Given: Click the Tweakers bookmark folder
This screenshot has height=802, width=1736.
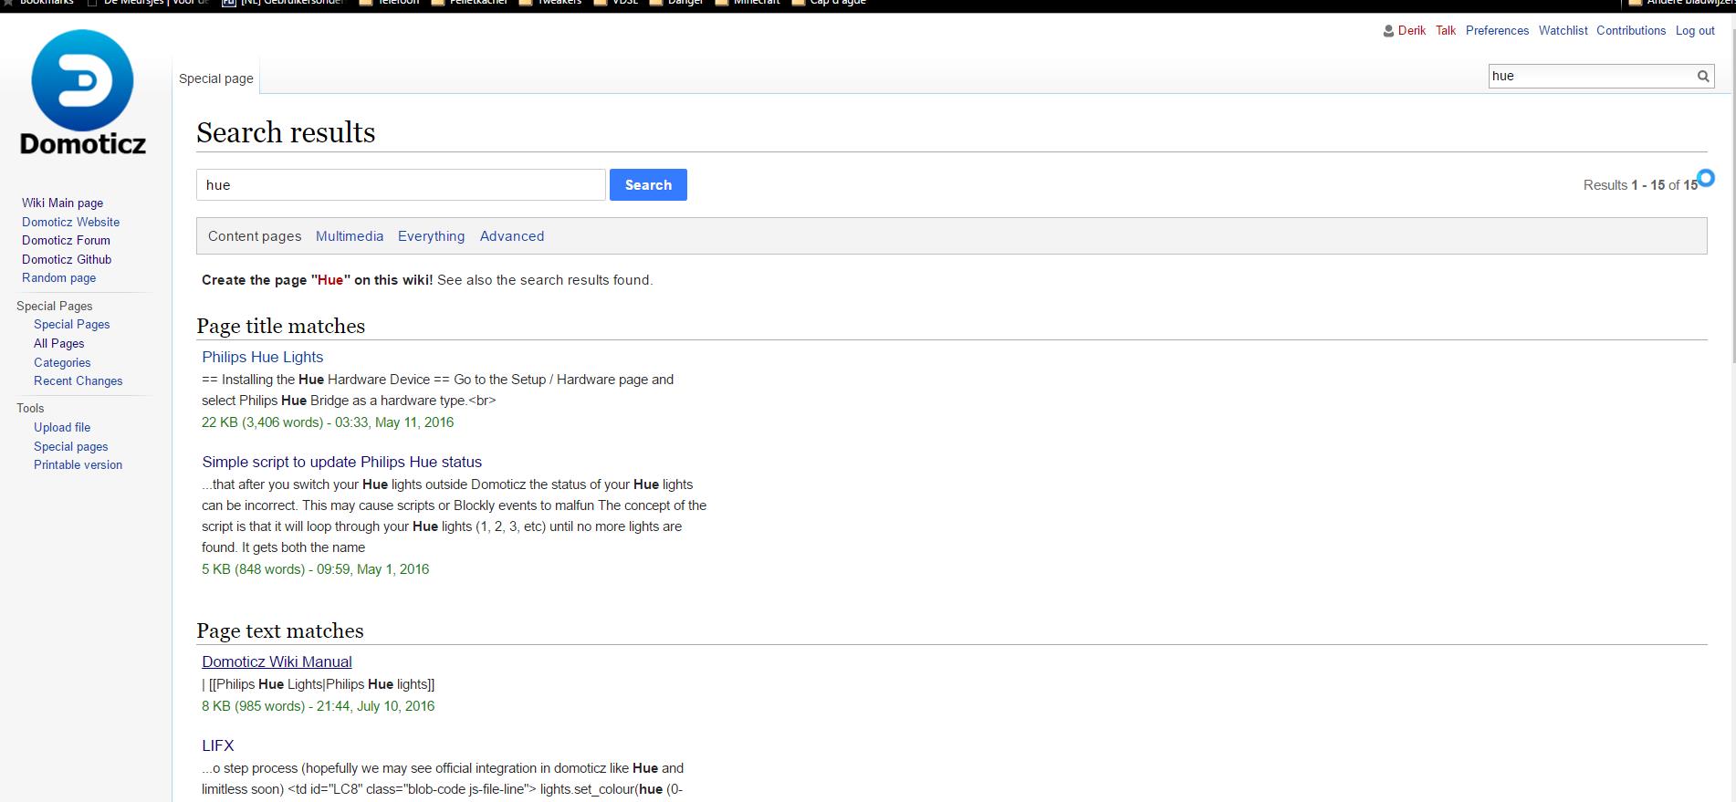Looking at the screenshot, I should (x=550, y=3).
